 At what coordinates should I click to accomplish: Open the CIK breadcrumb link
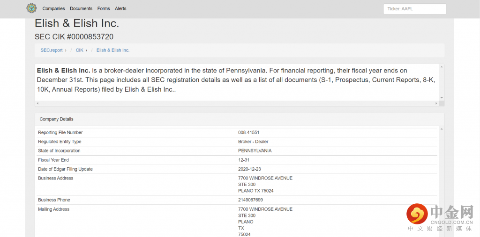80,50
